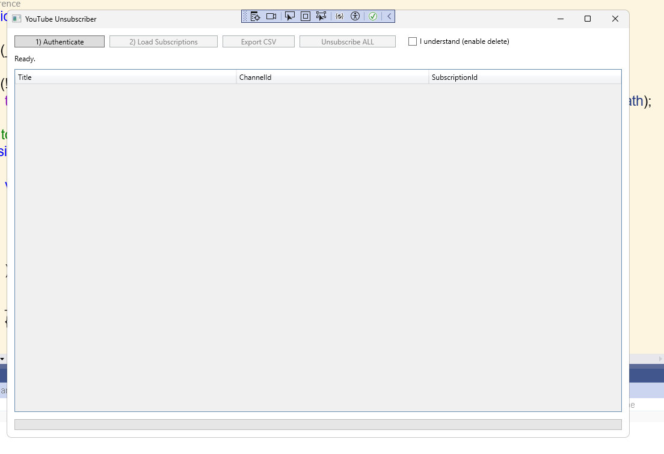This screenshot has width=664, height=454.
Task: Click the '2) Load Subscriptions' button
Action: click(x=163, y=41)
